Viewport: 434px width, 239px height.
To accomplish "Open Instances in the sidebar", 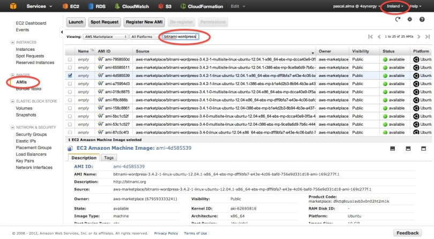I will click(25, 49).
